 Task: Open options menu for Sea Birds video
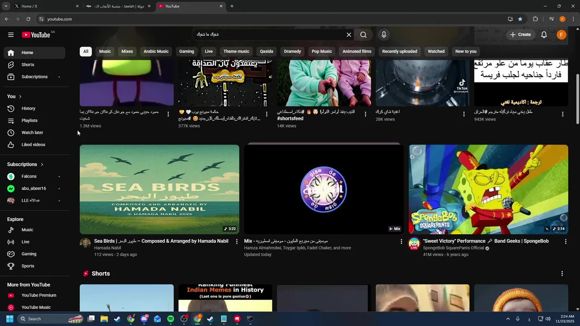tap(237, 242)
